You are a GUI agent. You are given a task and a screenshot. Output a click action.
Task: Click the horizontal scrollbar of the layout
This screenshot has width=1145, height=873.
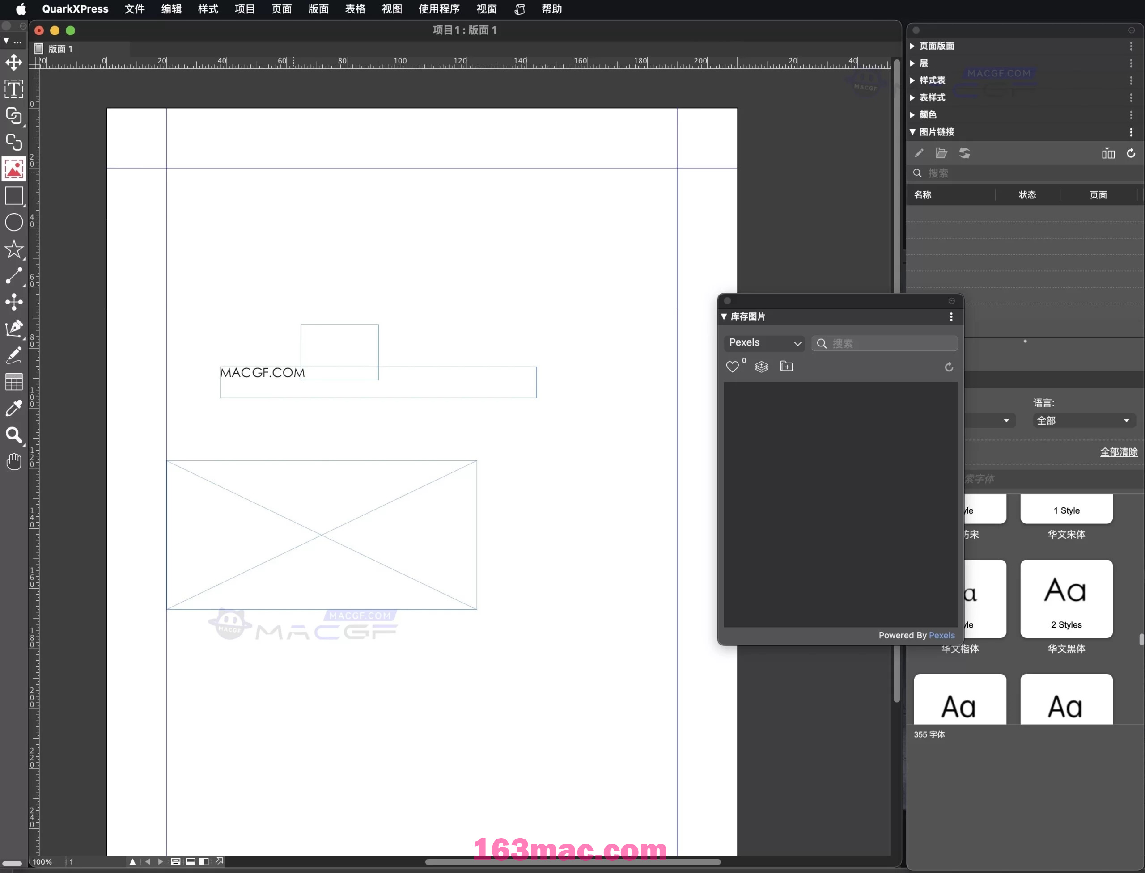572,862
